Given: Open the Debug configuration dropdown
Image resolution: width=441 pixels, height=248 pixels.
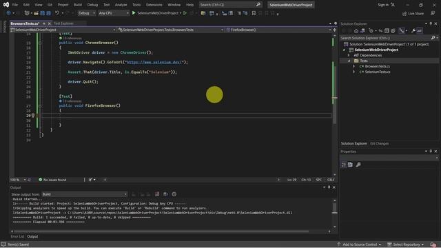Looking at the screenshot, I should point(87,13).
